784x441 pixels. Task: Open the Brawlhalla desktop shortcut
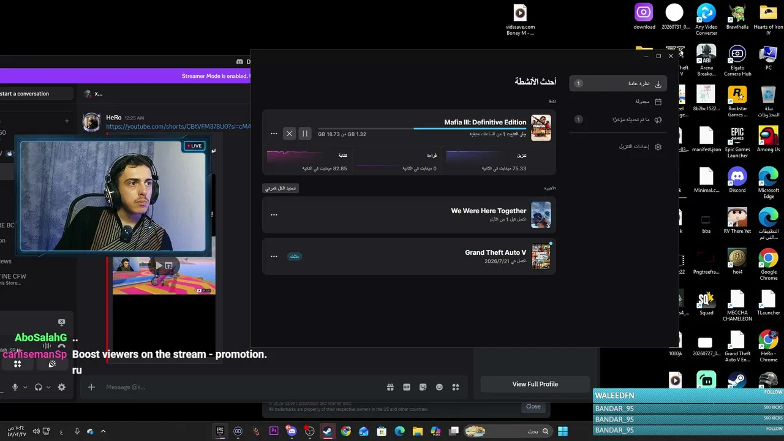tap(737, 17)
